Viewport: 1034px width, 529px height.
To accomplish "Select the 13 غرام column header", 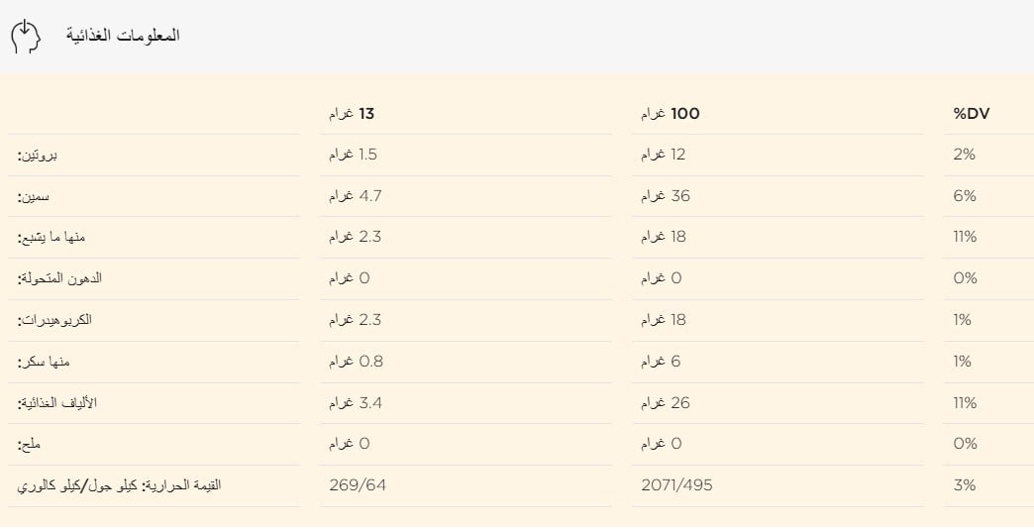I will point(352,114).
